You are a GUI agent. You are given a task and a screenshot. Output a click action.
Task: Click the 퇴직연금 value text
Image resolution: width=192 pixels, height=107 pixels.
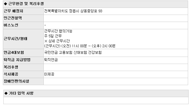click(x=51, y=60)
